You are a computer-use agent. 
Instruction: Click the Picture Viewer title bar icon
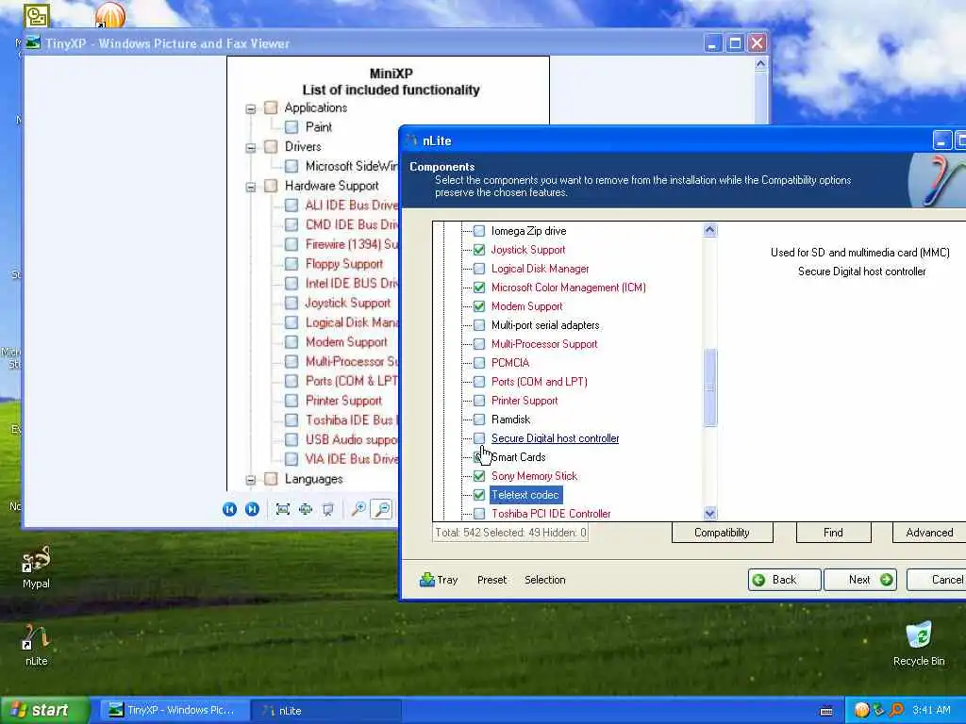33,43
